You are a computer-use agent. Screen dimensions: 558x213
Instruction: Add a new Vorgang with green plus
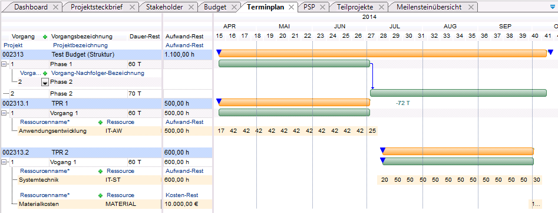click(45, 37)
